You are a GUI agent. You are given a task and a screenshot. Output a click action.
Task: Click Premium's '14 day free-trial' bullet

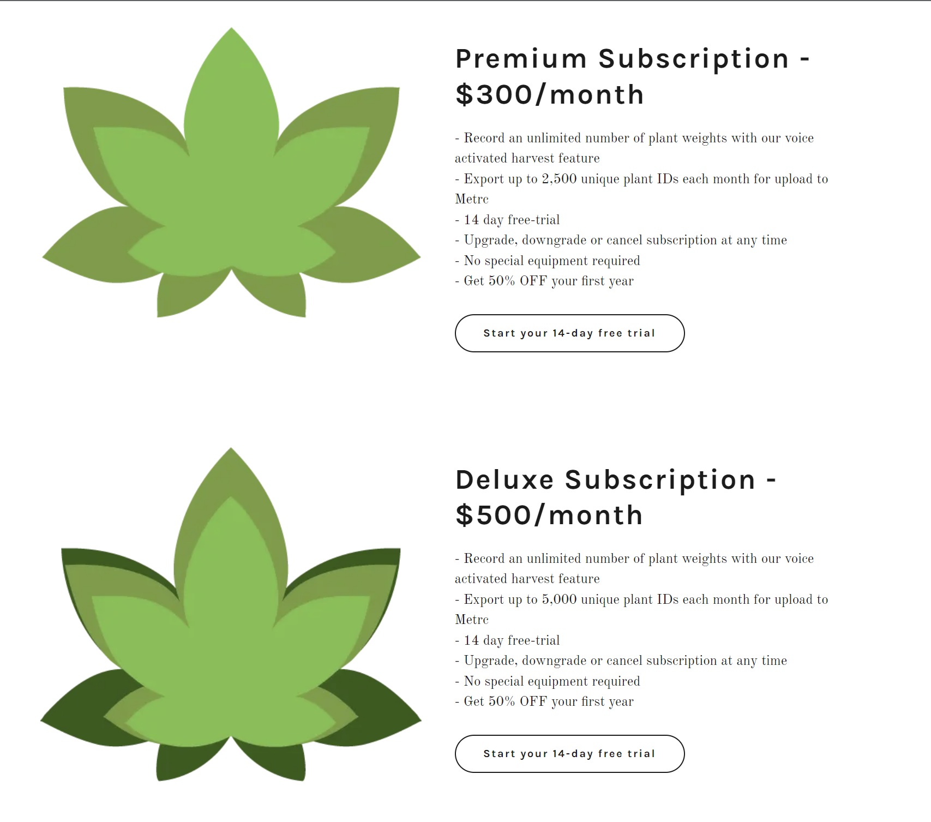click(507, 220)
